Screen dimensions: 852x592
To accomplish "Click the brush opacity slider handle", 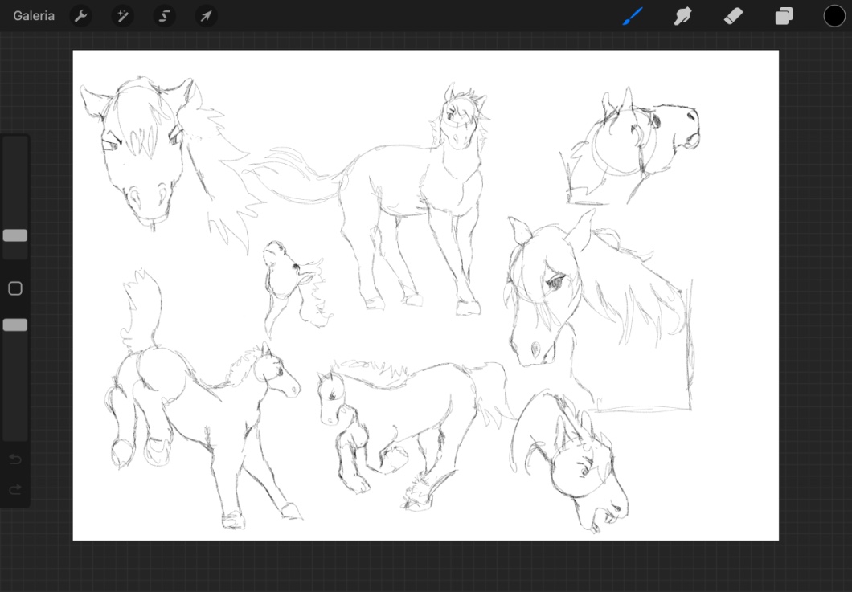I will pyautogui.click(x=15, y=325).
